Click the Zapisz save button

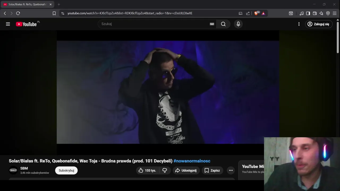[x=212, y=170]
